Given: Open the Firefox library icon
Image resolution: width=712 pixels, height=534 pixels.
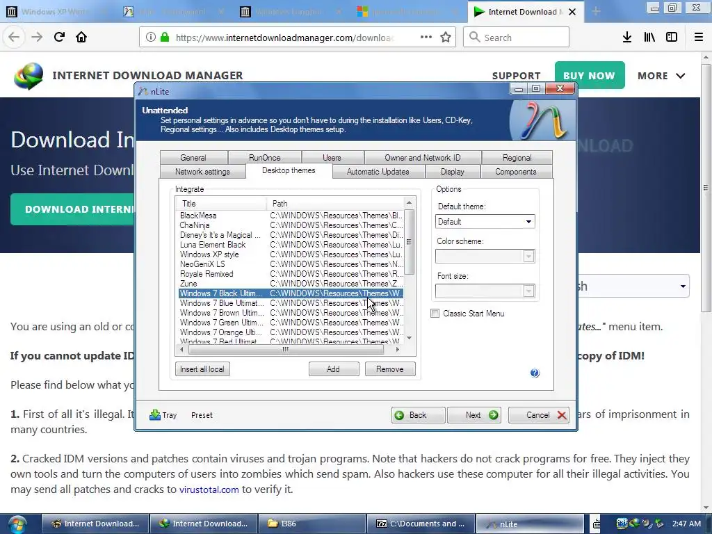Looking at the screenshot, I should tap(649, 38).
